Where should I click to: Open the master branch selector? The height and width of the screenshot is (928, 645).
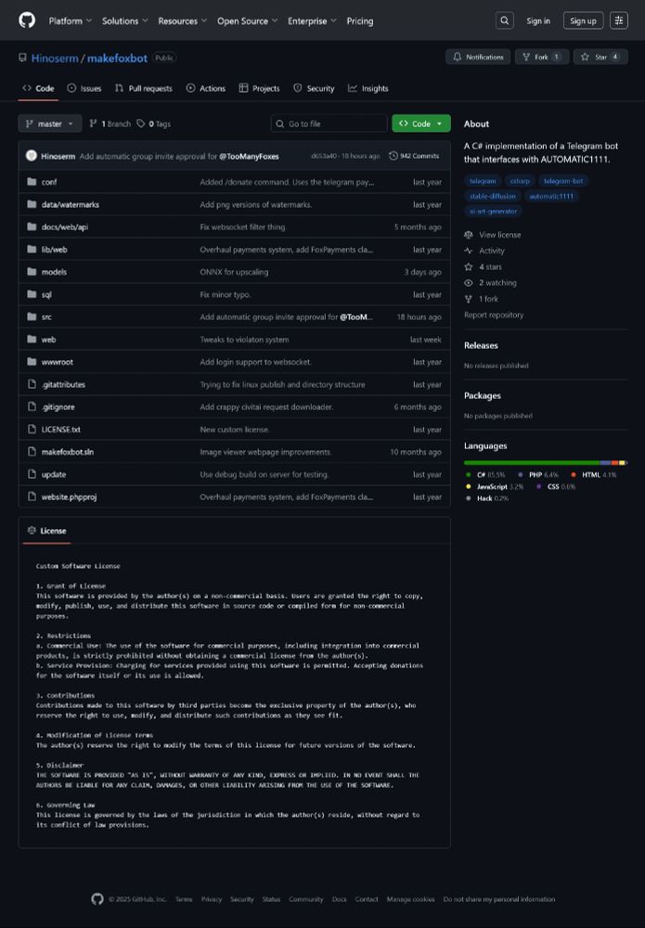click(x=50, y=123)
